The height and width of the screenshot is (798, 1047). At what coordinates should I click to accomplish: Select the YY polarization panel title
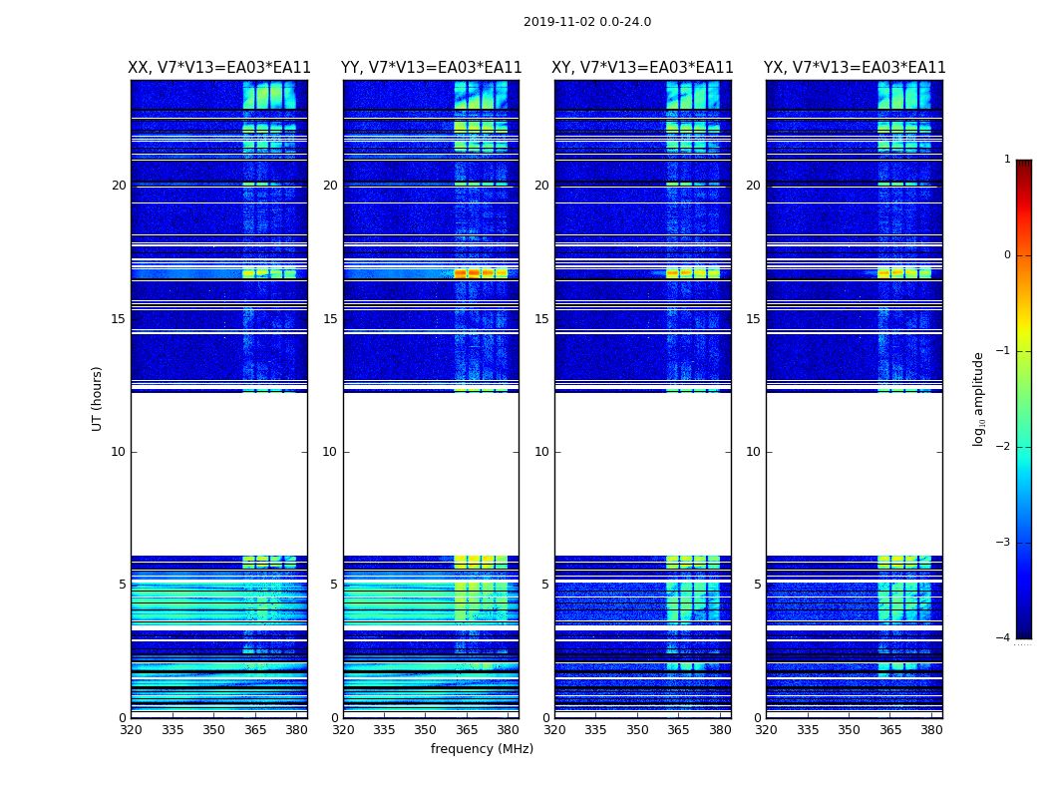tap(431, 68)
